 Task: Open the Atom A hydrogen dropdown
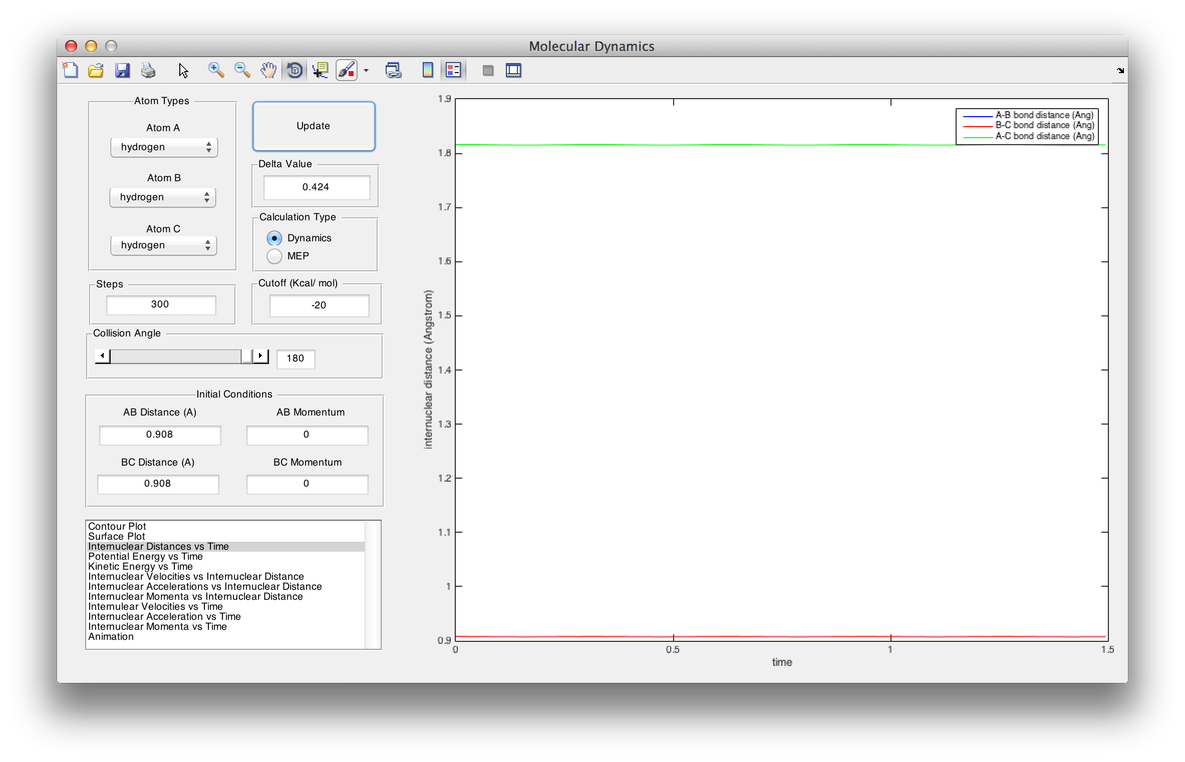tap(164, 147)
